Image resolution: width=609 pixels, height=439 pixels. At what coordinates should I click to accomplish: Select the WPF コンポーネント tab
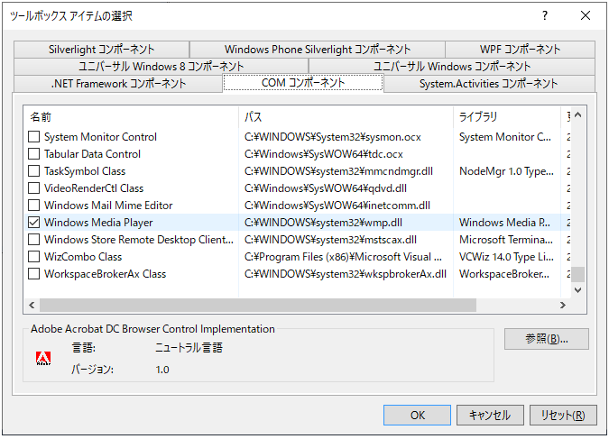pos(520,50)
